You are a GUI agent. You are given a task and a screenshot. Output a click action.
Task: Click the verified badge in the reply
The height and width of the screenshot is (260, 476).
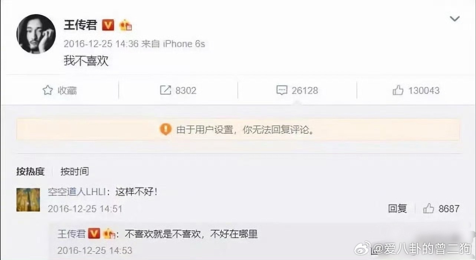[94, 234]
